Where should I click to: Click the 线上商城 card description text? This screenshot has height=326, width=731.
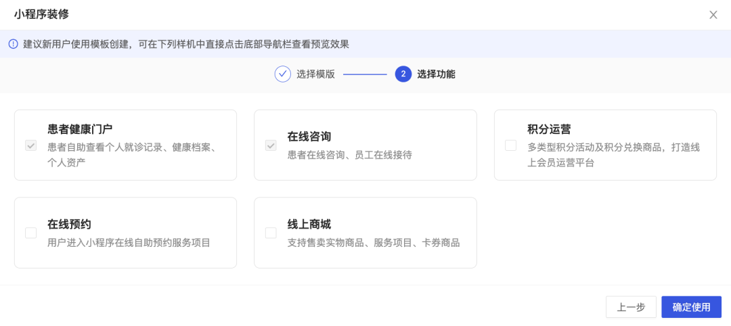374,243
